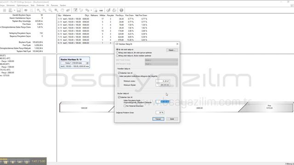Image resolution: width=294 pixels, height=165 pixels.
Task: Open the Dil menu
Action: [48, 5]
